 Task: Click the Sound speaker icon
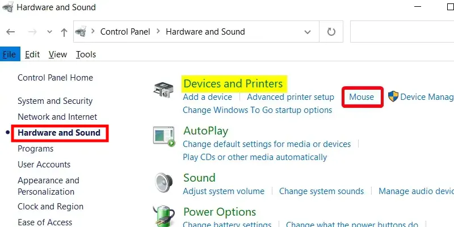pos(164,183)
